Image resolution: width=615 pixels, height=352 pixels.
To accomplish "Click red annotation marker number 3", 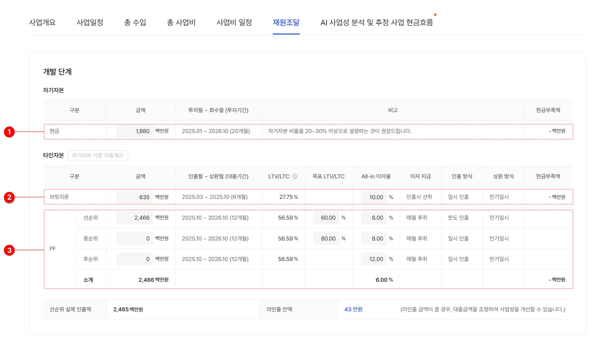I will pos(9,250).
